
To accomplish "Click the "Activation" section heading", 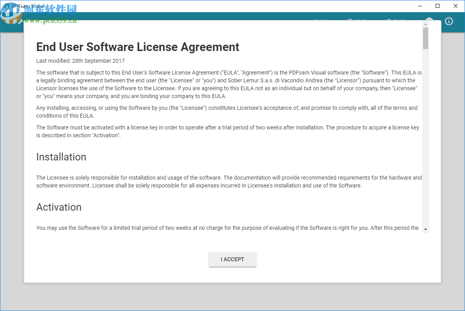I will [x=59, y=207].
